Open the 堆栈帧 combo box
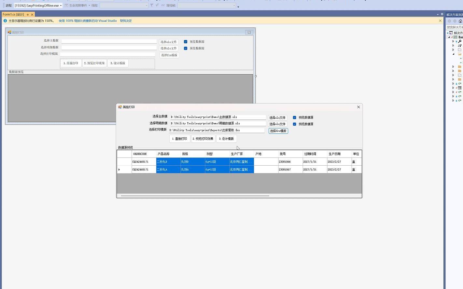 pos(206,6)
